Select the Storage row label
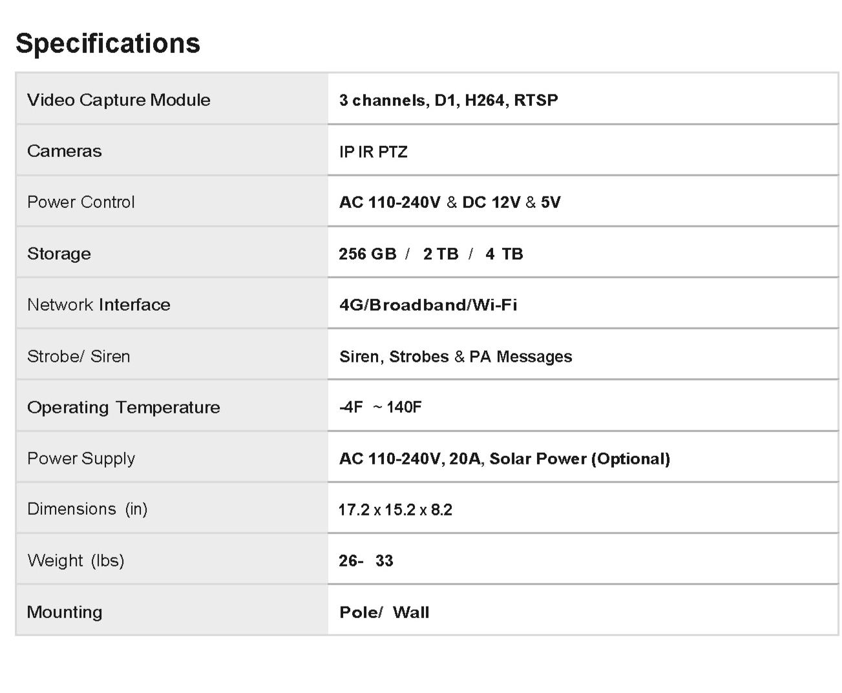This screenshot has width=842, height=693. pyautogui.click(x=59, y=254)
